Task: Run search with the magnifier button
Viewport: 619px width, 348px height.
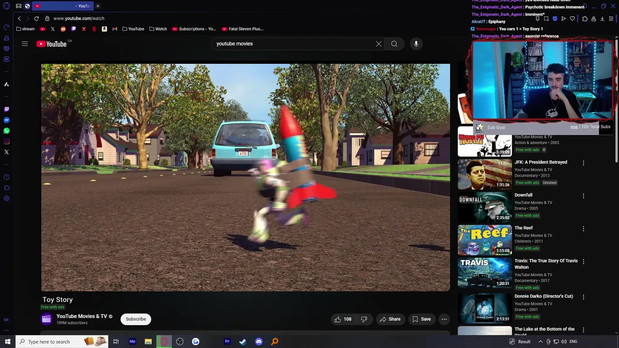Action: [394, 44]
